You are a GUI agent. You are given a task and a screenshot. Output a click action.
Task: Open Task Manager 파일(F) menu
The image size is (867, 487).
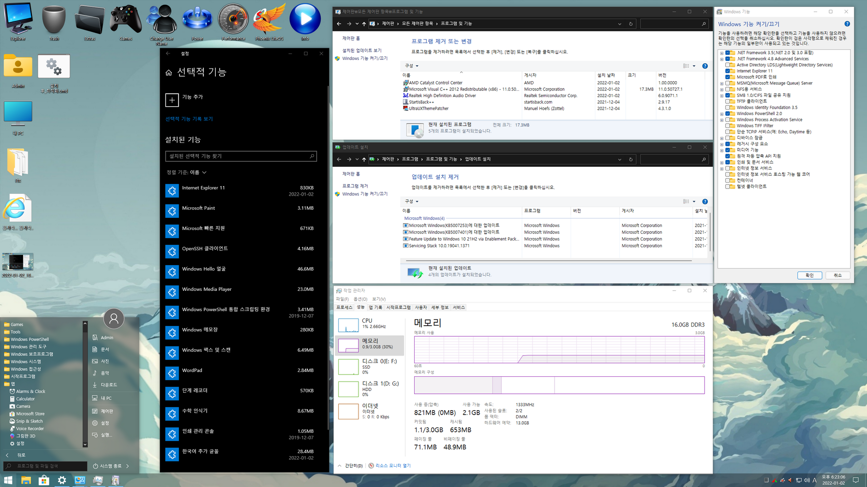click(343, 299)
